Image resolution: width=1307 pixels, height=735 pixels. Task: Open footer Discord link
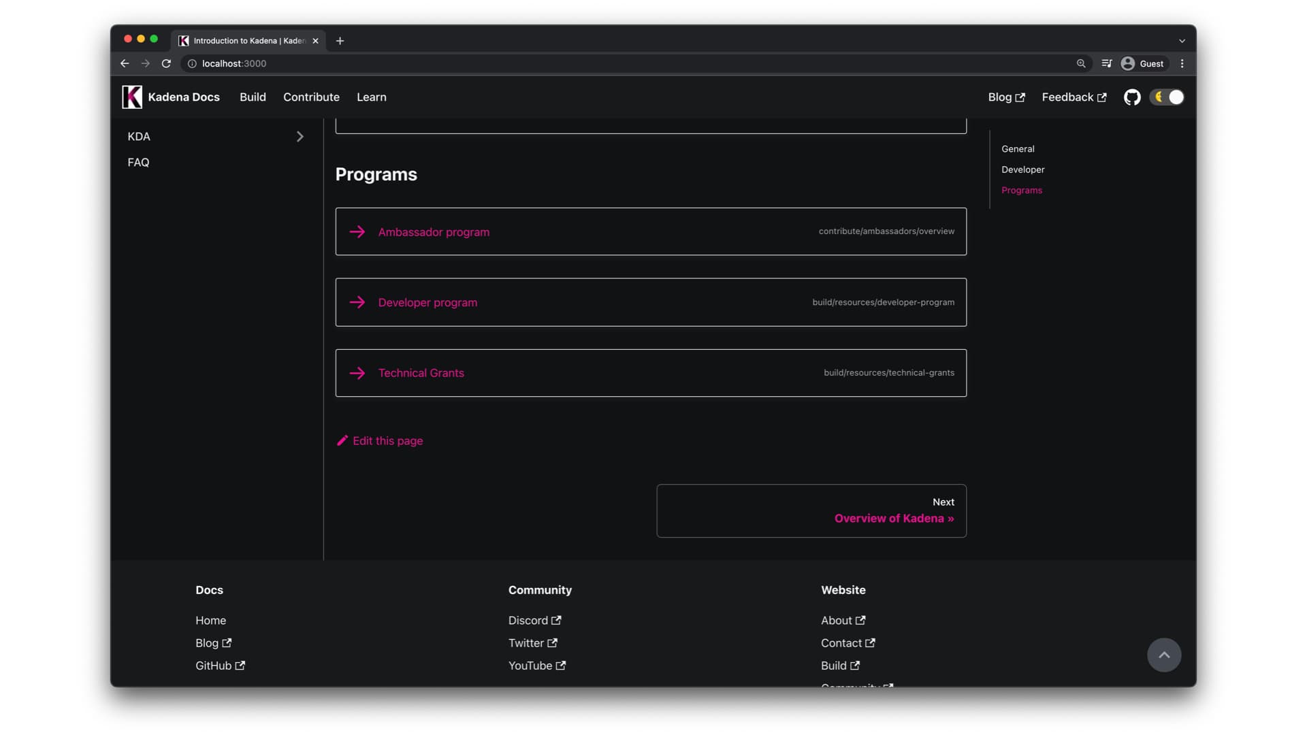click(534, 621)
